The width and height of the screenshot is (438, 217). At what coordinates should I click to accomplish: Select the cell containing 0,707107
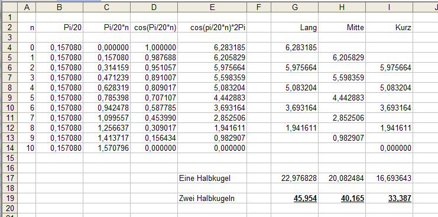(154, 98)
